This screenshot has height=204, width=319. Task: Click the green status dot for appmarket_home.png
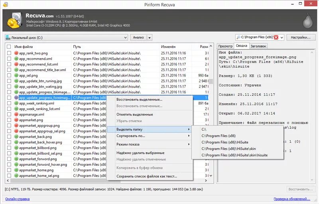[16, 170]
